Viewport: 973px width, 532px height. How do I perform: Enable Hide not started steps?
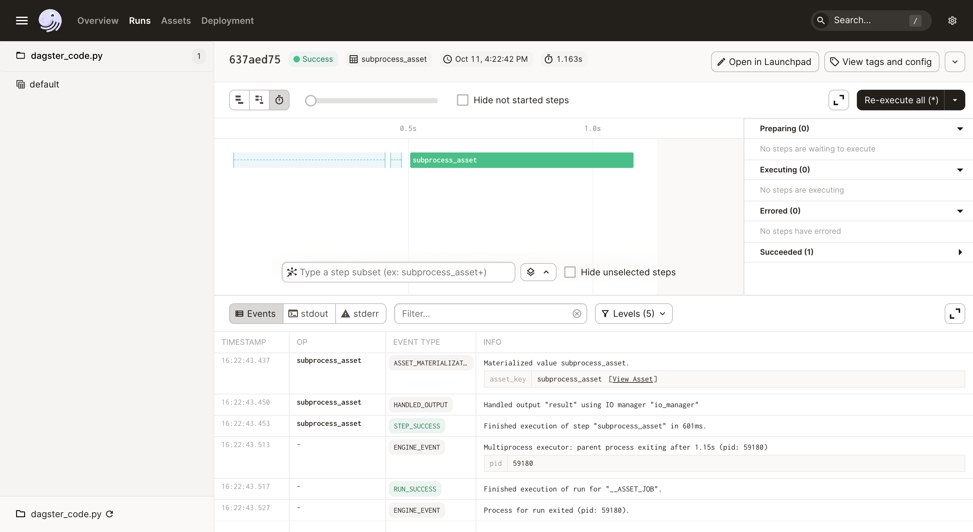pos(462,100)
